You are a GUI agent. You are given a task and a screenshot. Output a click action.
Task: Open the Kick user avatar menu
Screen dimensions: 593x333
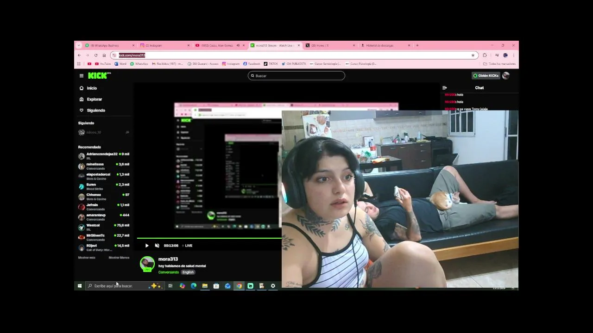506,75
